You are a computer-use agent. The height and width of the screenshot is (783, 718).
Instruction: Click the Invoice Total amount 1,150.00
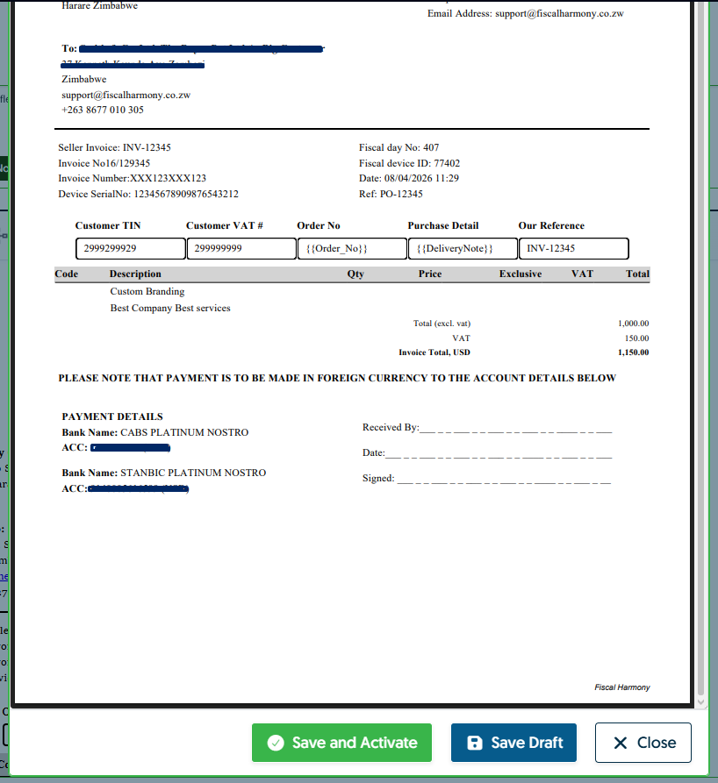tap(633, 352)
